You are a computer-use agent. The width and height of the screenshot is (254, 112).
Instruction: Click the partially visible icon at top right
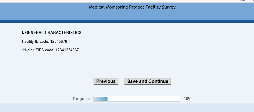[x=243, y=1]
